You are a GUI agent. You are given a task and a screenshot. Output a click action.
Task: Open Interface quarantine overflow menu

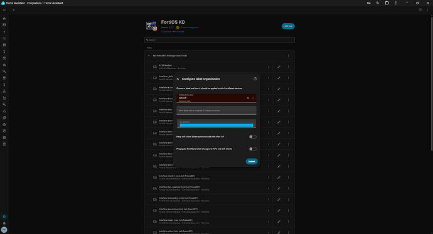[288, 211]
